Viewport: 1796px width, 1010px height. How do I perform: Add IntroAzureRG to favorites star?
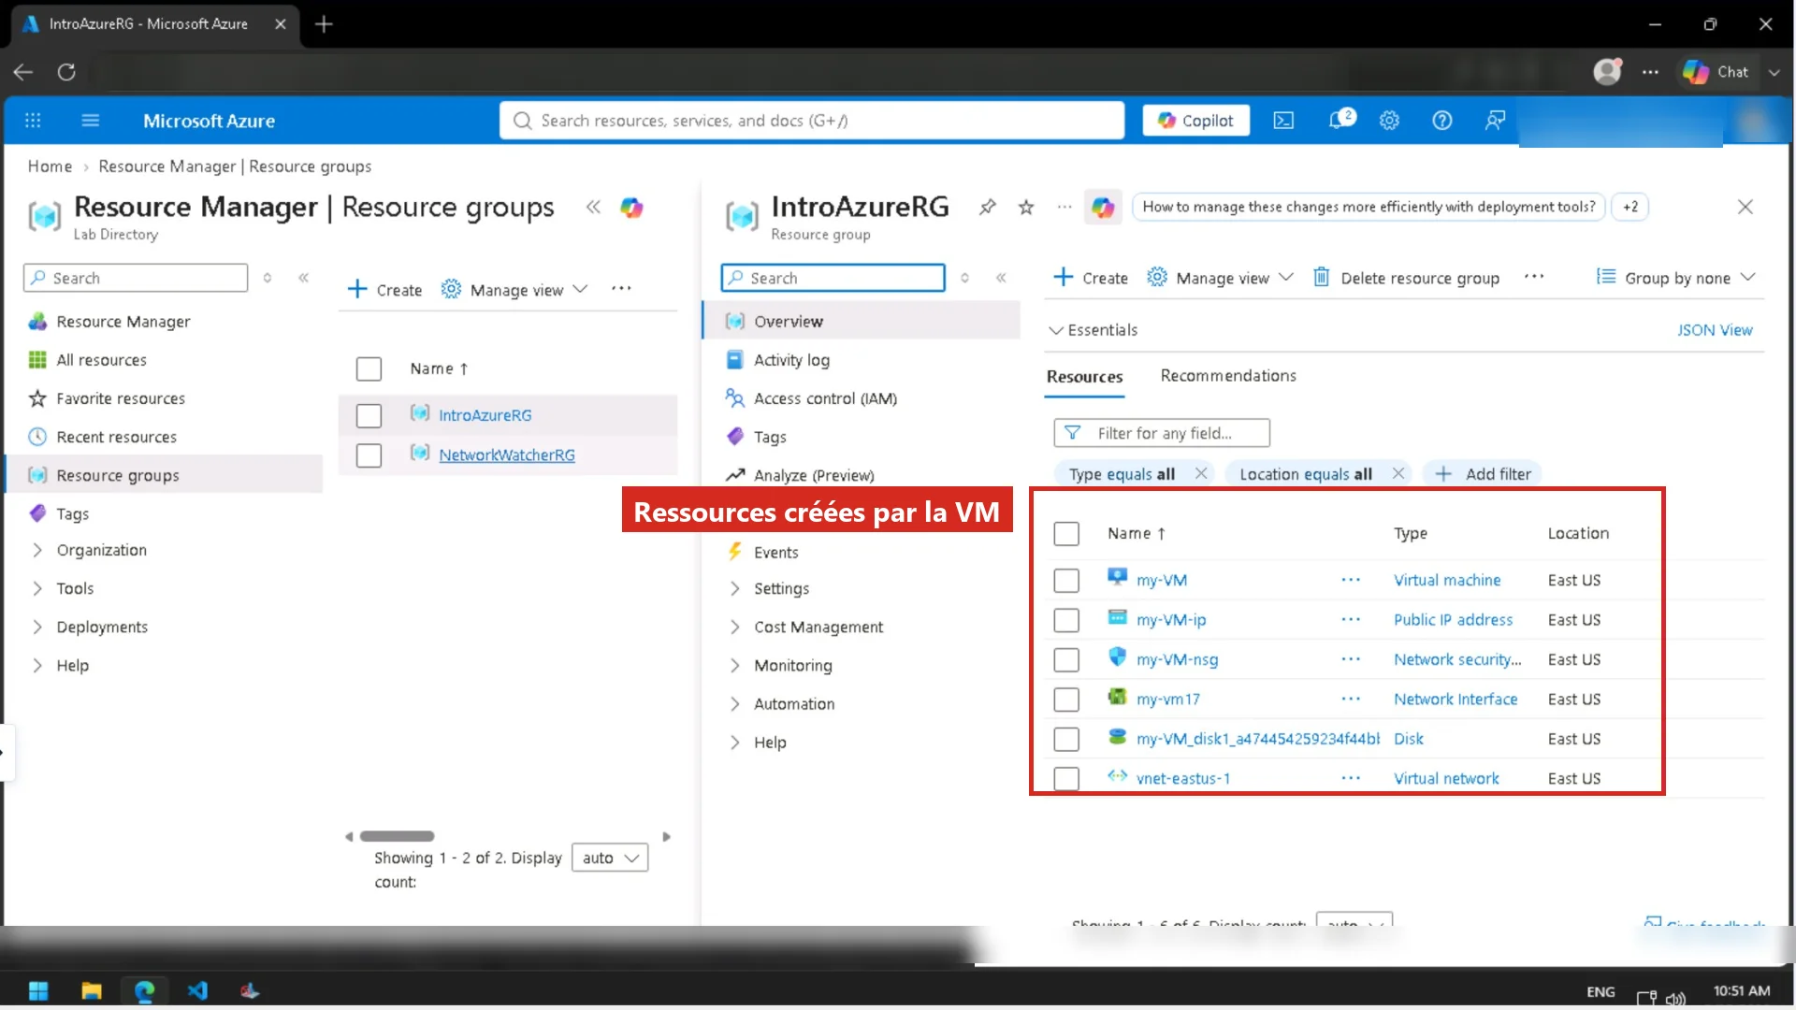click(1026, 207)
